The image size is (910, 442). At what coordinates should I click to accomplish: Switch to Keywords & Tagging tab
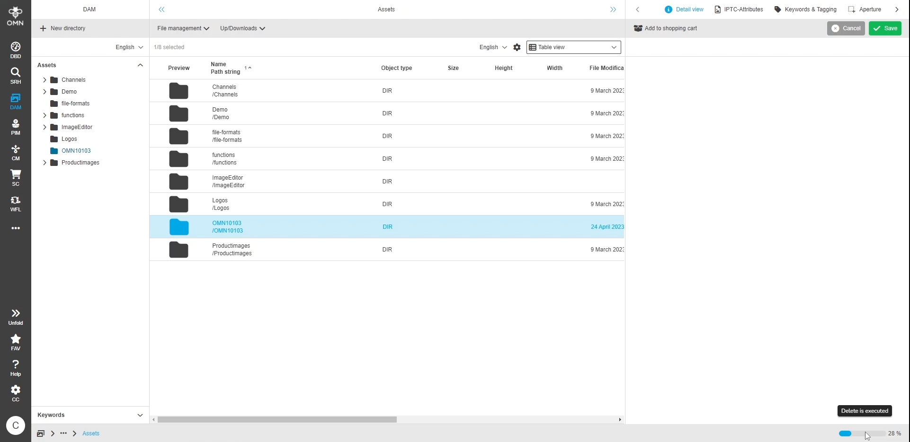point(805,9)
